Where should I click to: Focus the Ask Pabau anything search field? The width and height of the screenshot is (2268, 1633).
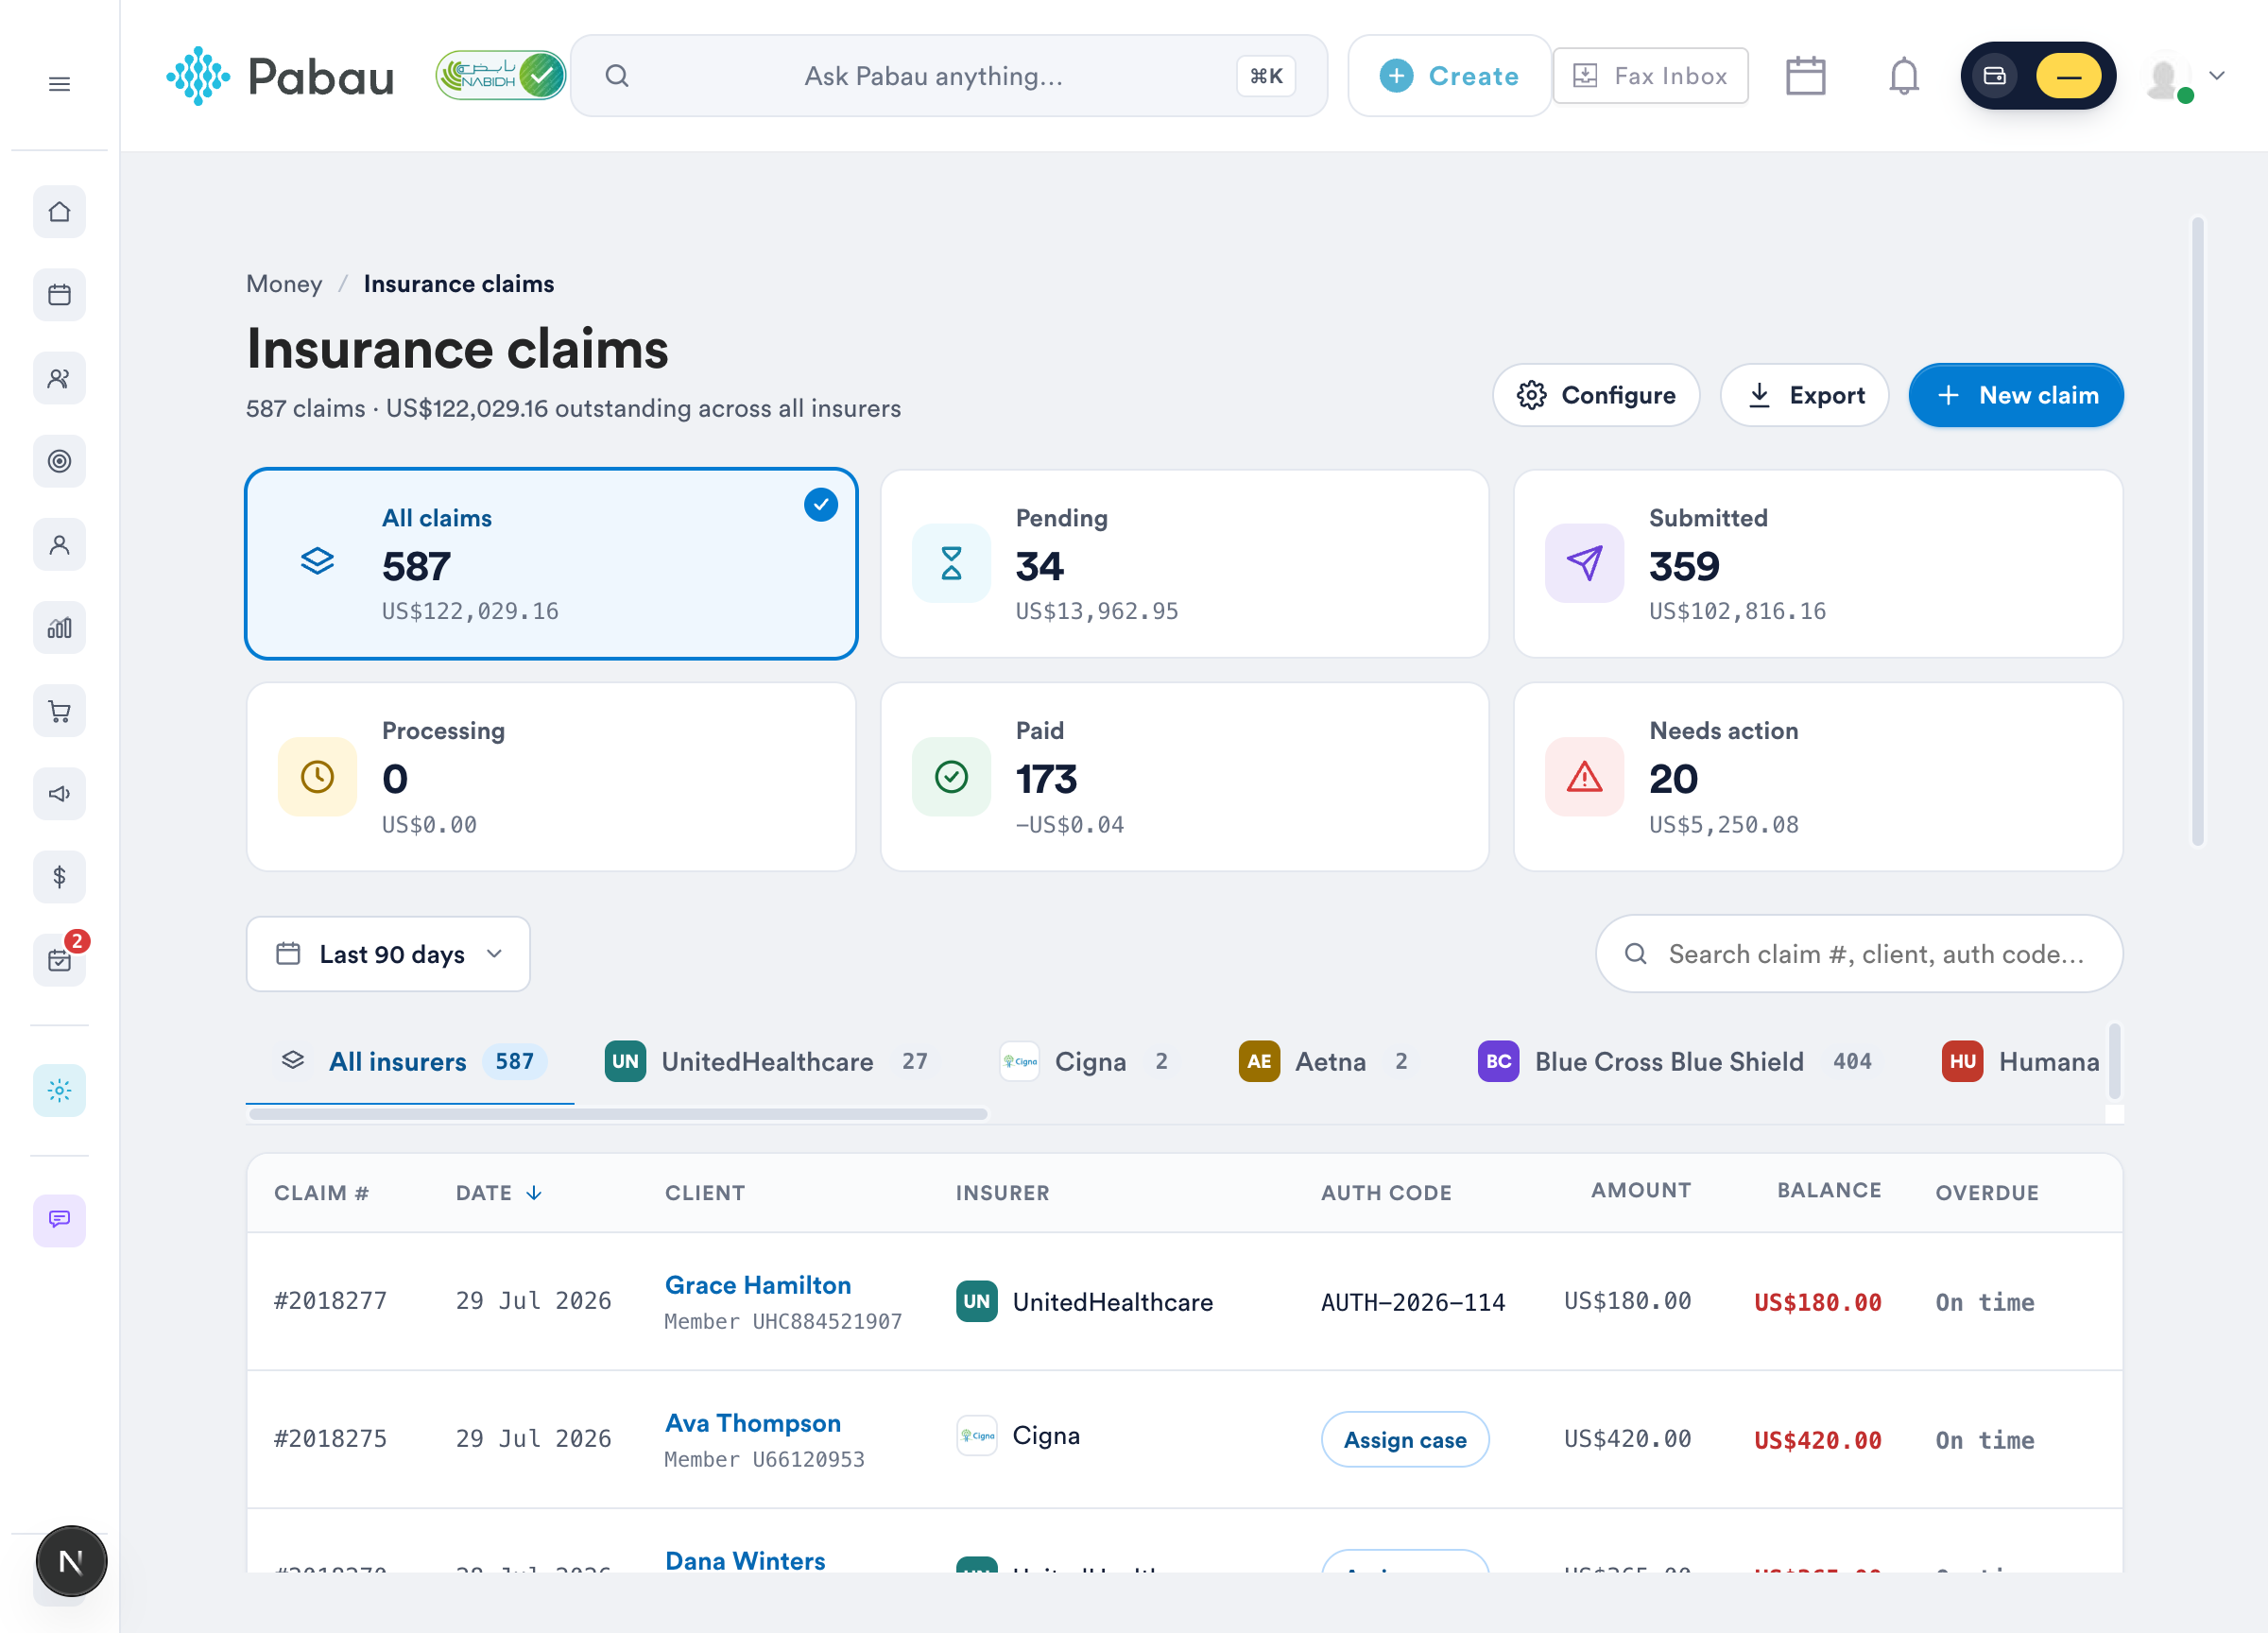point(949,76)
